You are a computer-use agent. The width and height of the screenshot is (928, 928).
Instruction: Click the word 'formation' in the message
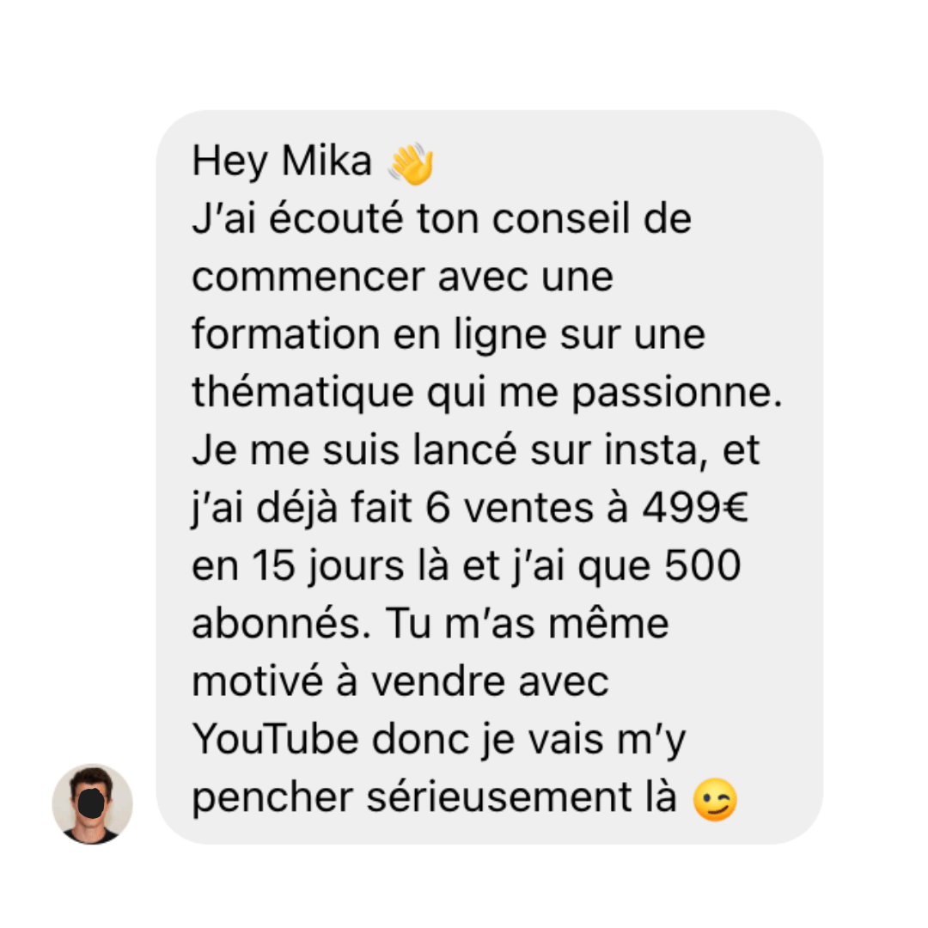pos(286,333)
